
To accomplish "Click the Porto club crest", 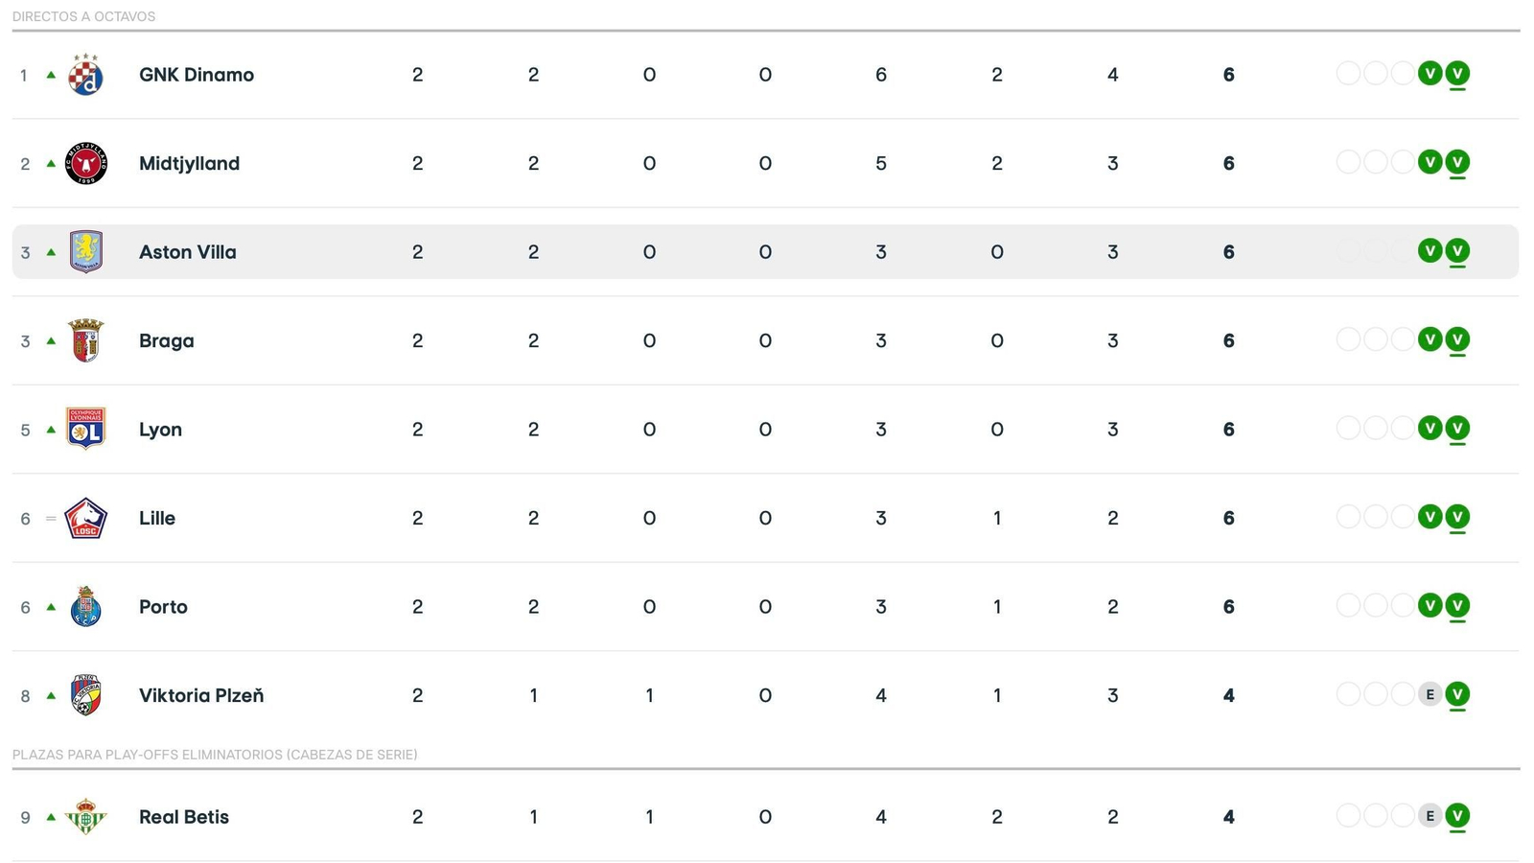I will point(84,606).
